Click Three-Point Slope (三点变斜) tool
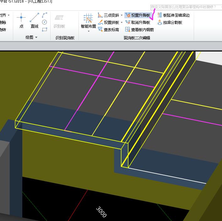Image resolution: width=222 pixels, height=221 pixels. point(108,15)
